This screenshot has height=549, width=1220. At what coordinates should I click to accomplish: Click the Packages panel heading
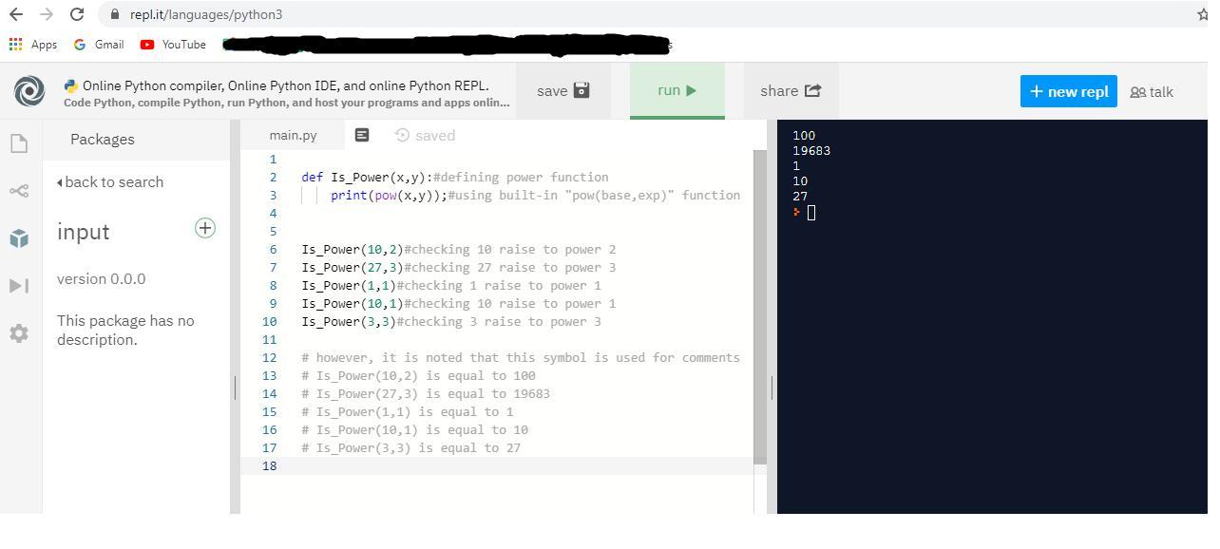click(x=103, y=140)
